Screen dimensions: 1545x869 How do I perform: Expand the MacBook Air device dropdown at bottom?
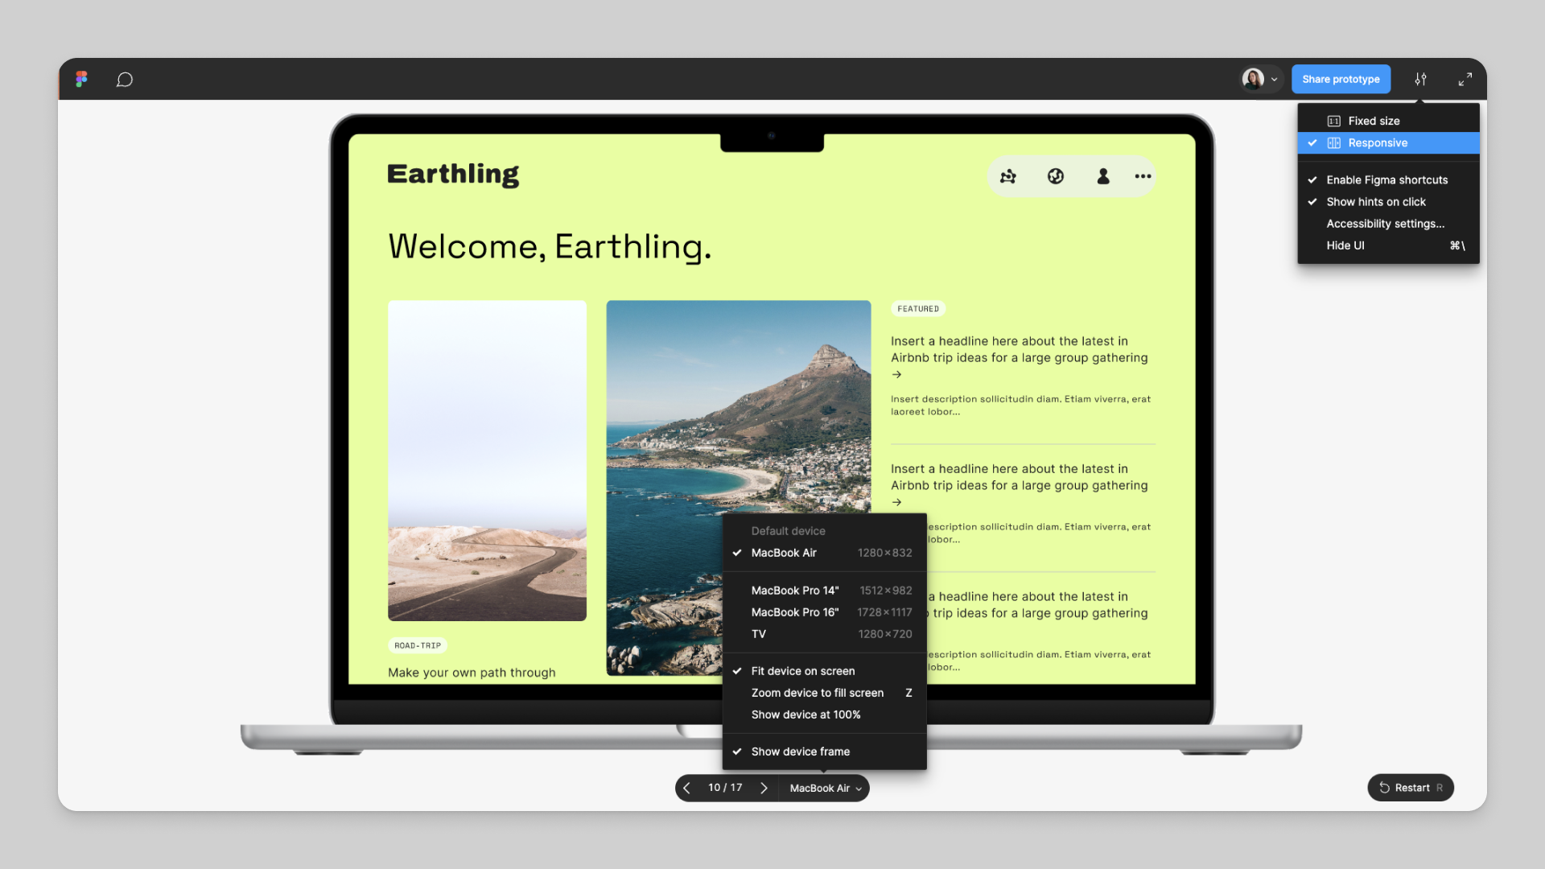point(826,787)
